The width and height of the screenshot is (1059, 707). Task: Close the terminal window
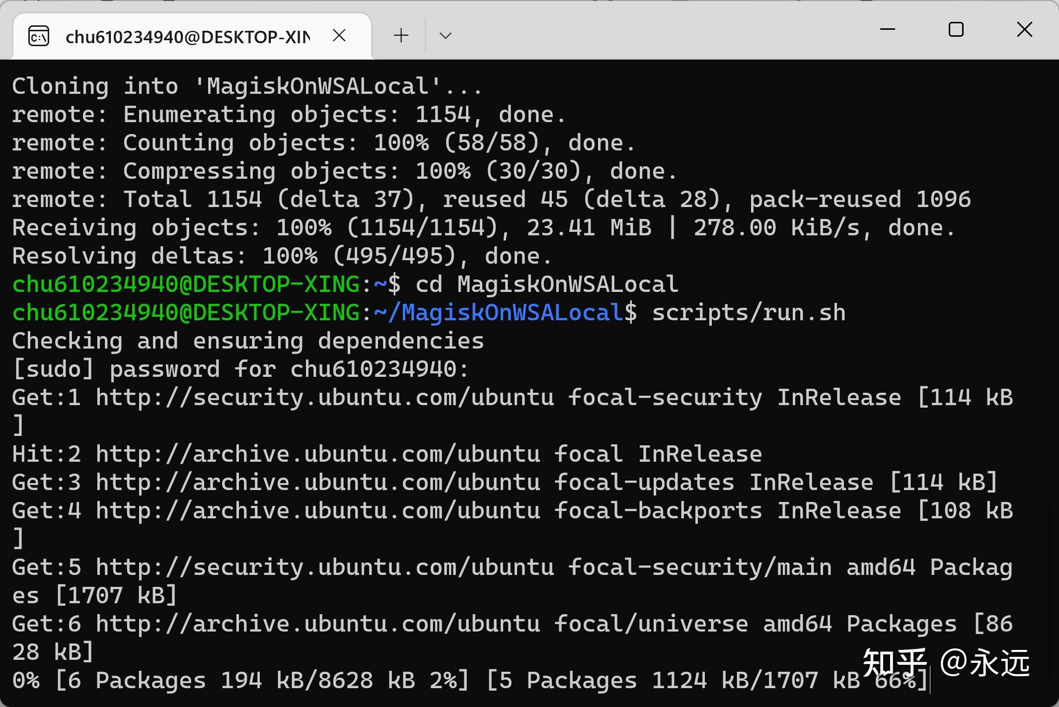click(1024, 29)
